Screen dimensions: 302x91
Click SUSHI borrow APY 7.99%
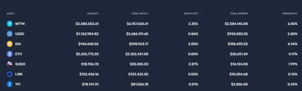[x=293, y=64]
